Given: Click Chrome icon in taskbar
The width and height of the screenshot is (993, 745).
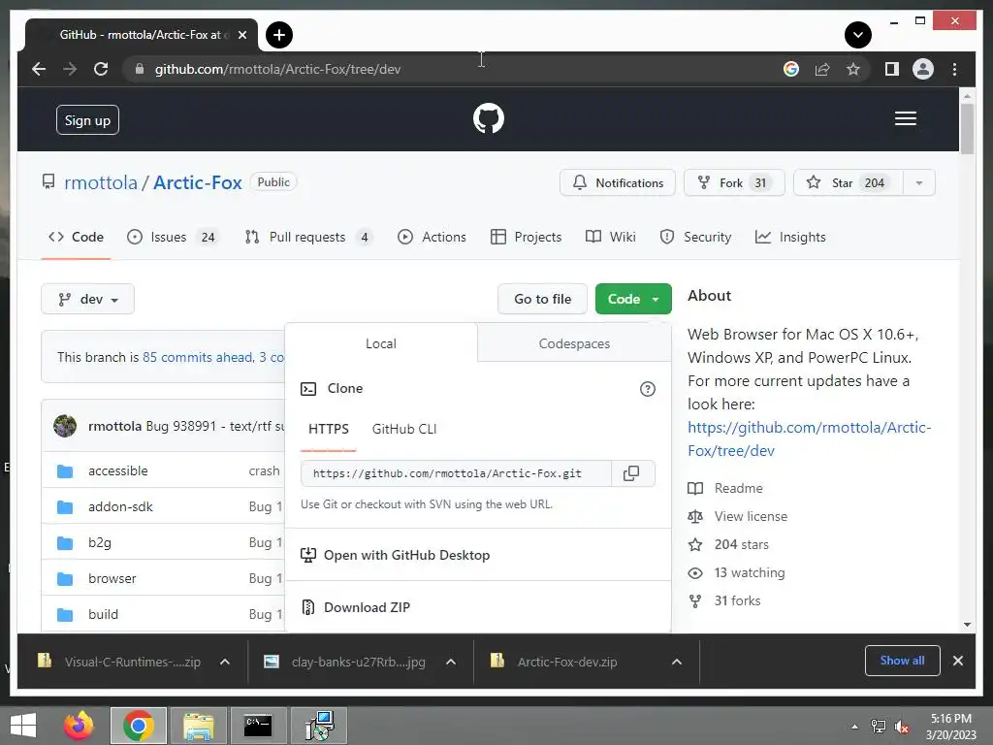Looking at the screenshot, I should coord(138,726).
